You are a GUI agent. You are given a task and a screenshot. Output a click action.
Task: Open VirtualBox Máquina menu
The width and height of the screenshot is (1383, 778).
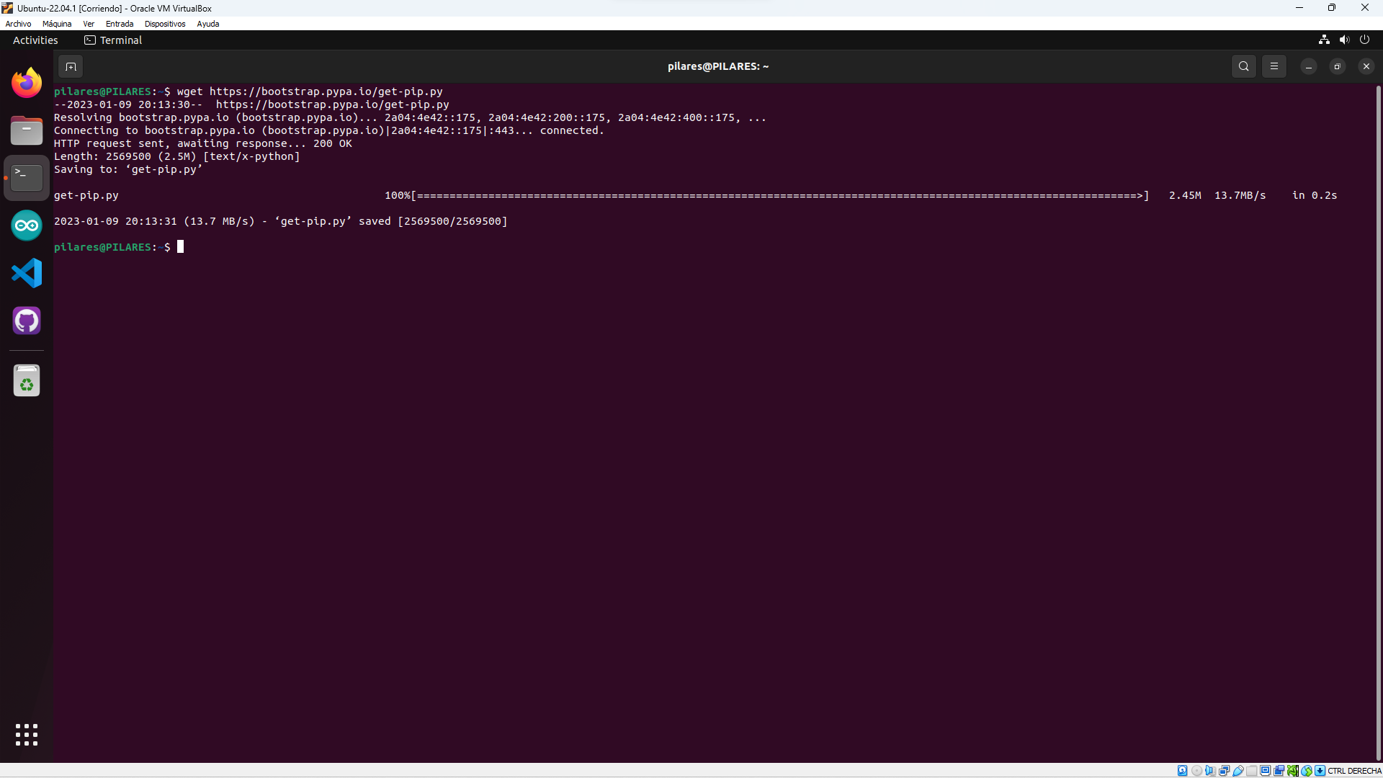coord(57,24)
